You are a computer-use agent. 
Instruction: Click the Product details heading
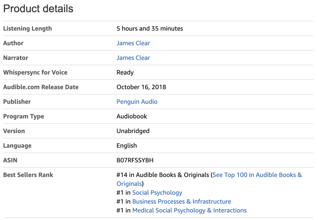pyautogui.click(x=38, y=9)
